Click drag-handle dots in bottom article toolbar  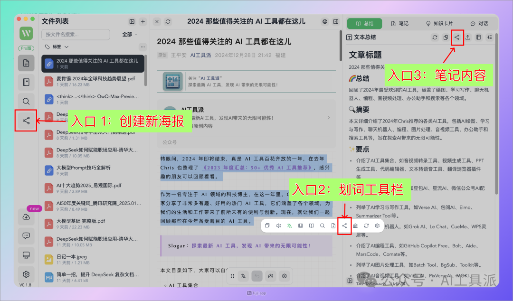click(x=232, y=276)
